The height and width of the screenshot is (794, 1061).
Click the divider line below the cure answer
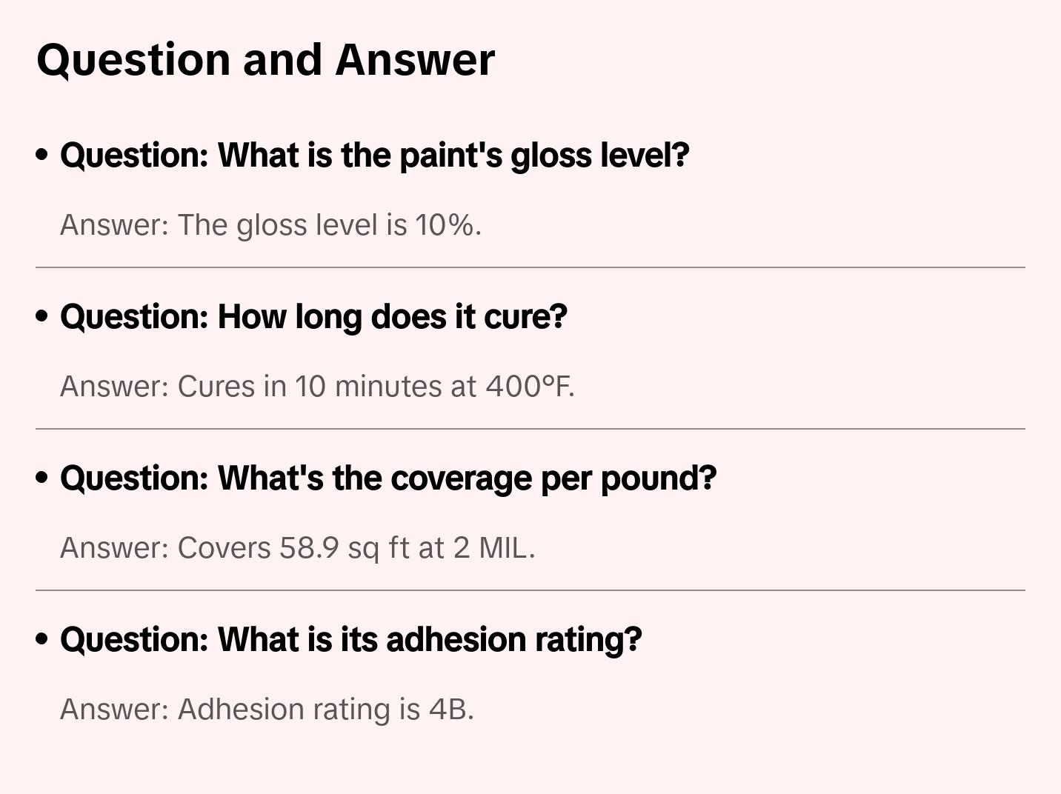(530, 429)
